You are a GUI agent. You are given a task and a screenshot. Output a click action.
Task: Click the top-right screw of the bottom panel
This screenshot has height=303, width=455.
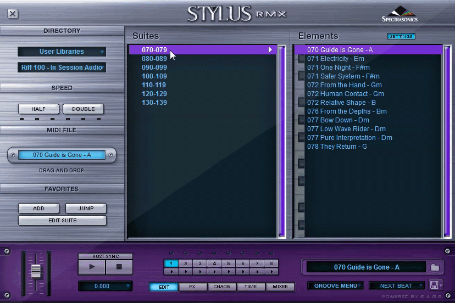pyautogui.click(x=447, y=251)
